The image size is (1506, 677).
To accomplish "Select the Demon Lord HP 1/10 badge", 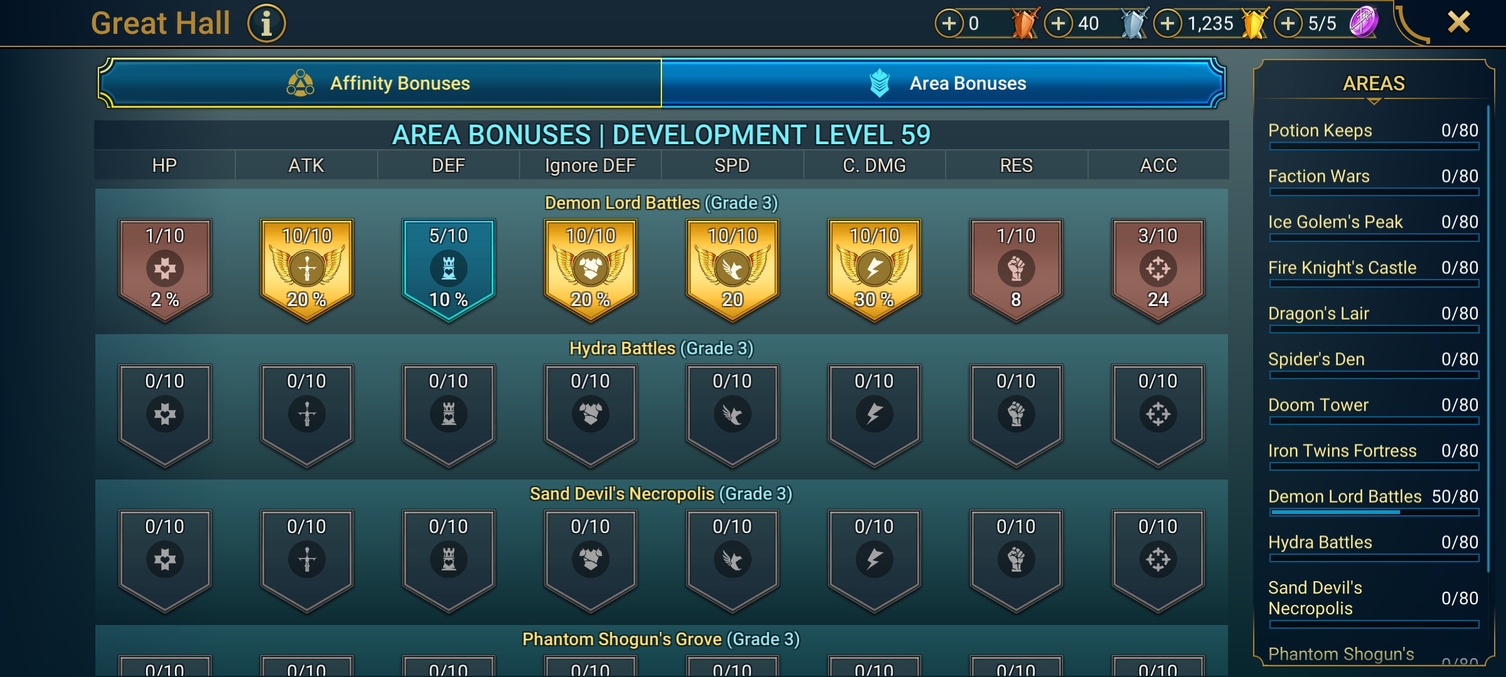I will [x=165, y=270].
